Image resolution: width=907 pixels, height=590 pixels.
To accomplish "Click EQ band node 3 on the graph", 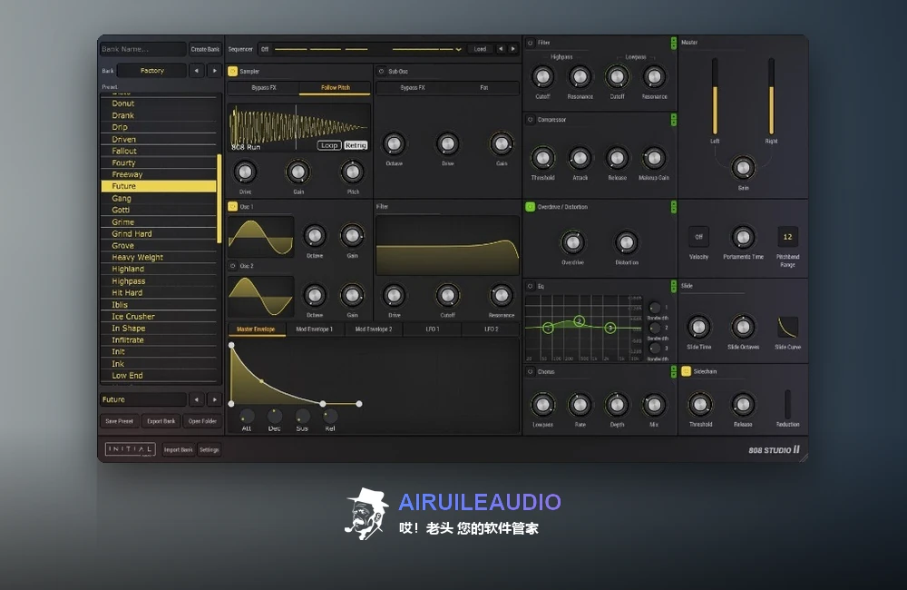I will [610, 328].
